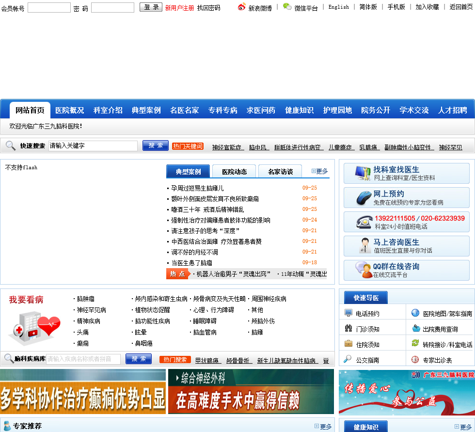Open the 科室介绍 navigation menu
The width and height of the screenshot is (475, 432).
coord(108,110)
